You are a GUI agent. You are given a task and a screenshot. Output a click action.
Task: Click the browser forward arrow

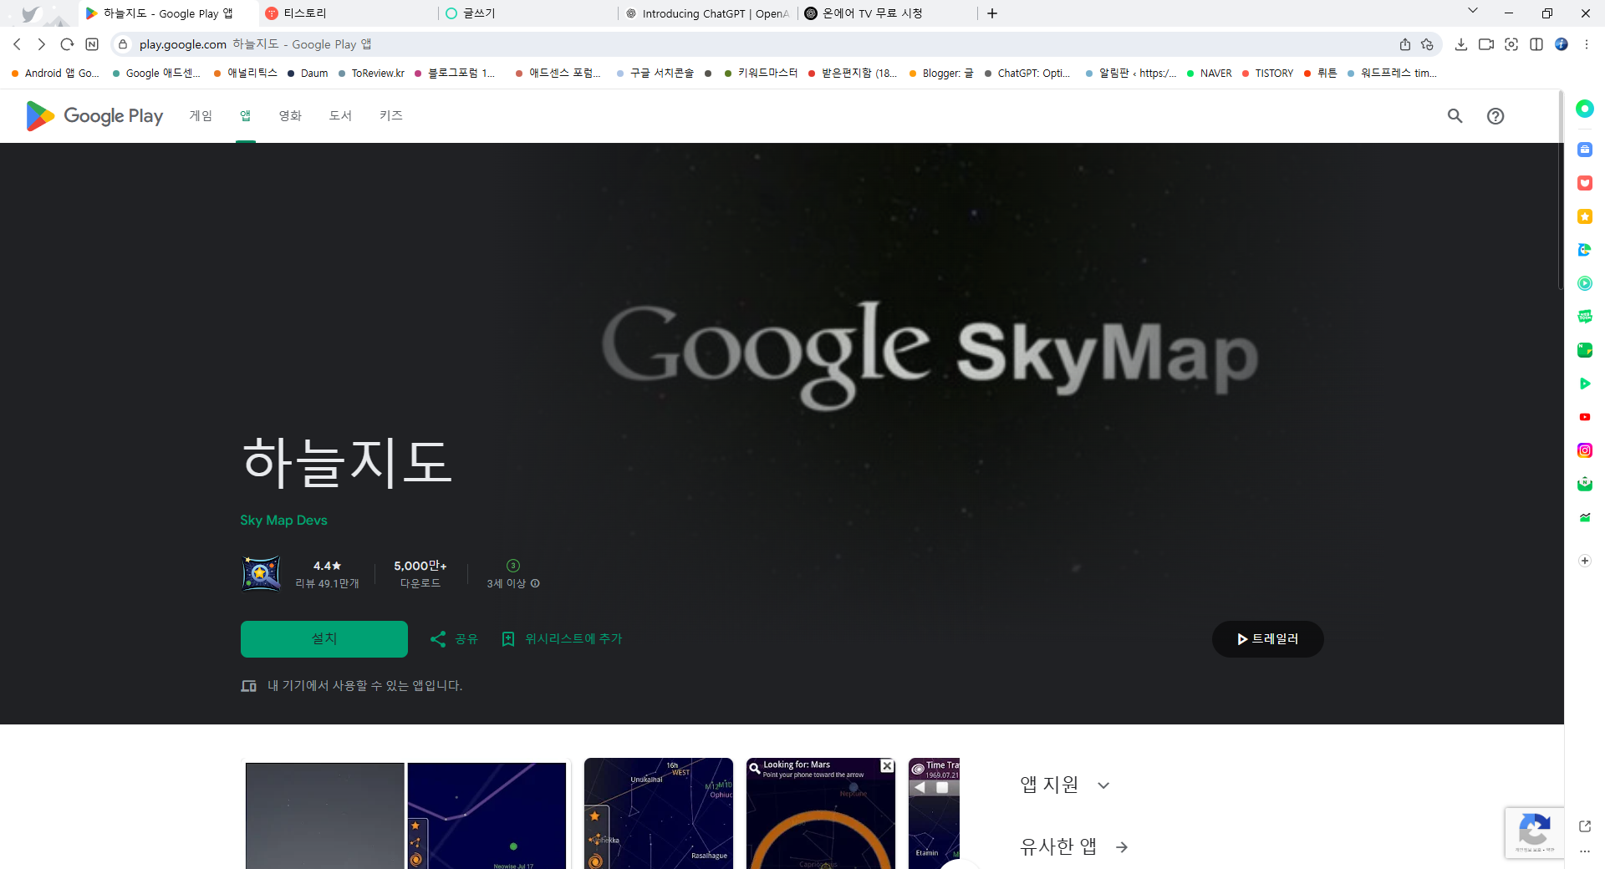tap(42, 44)
